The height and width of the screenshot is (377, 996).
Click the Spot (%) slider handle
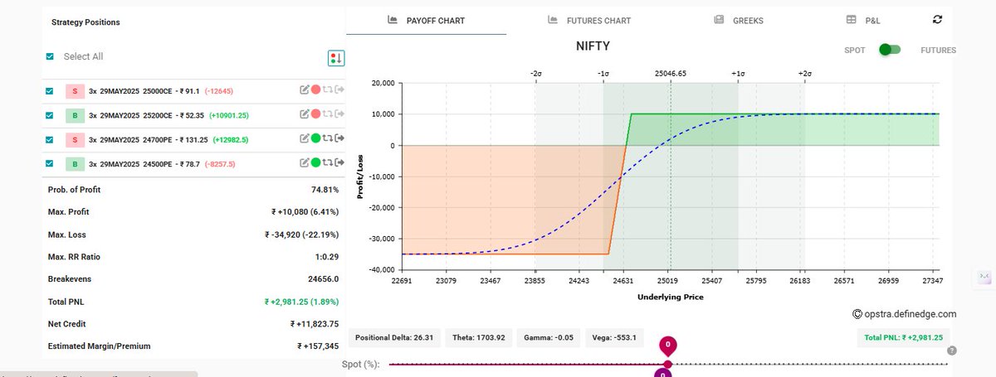667,364
